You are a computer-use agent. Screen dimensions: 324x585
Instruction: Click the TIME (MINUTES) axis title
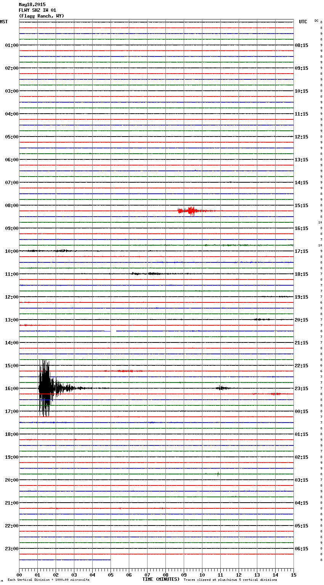(x=161, y=579)
